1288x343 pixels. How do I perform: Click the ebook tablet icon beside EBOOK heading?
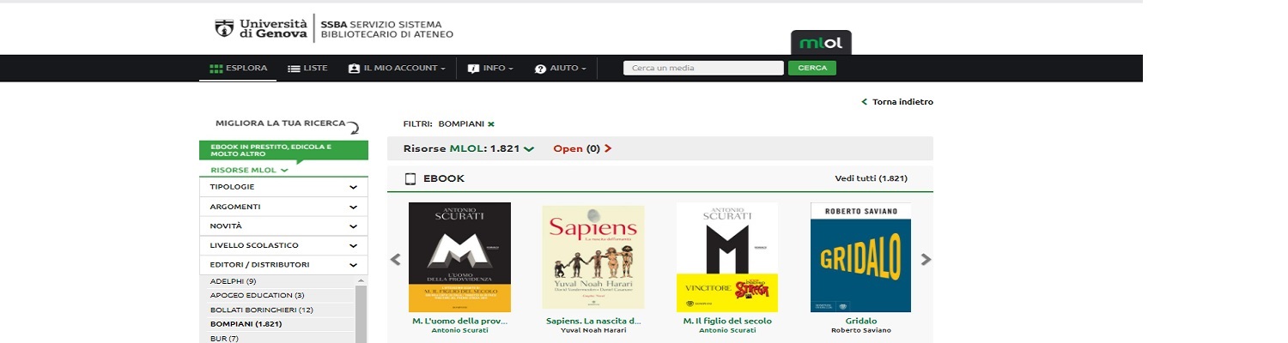(x=410, y=178)
